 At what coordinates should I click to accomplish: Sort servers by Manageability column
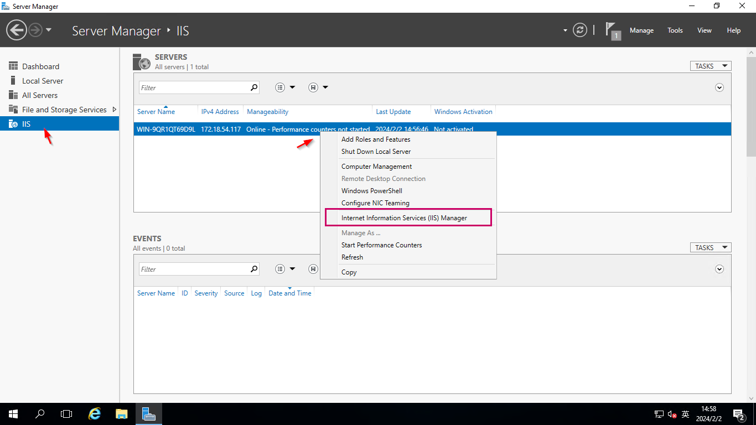[267, 112]
